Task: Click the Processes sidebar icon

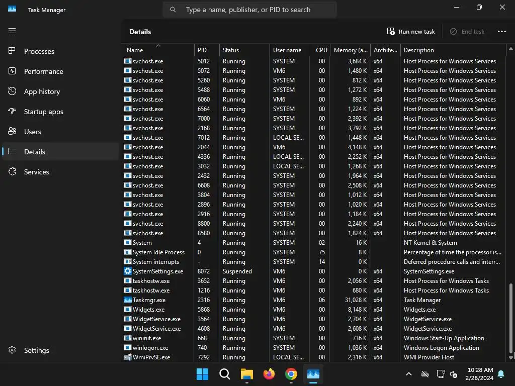Action: [x=12, y=51]
